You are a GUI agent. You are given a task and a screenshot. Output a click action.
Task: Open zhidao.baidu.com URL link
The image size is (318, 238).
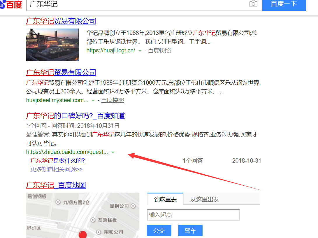(67, 152)
